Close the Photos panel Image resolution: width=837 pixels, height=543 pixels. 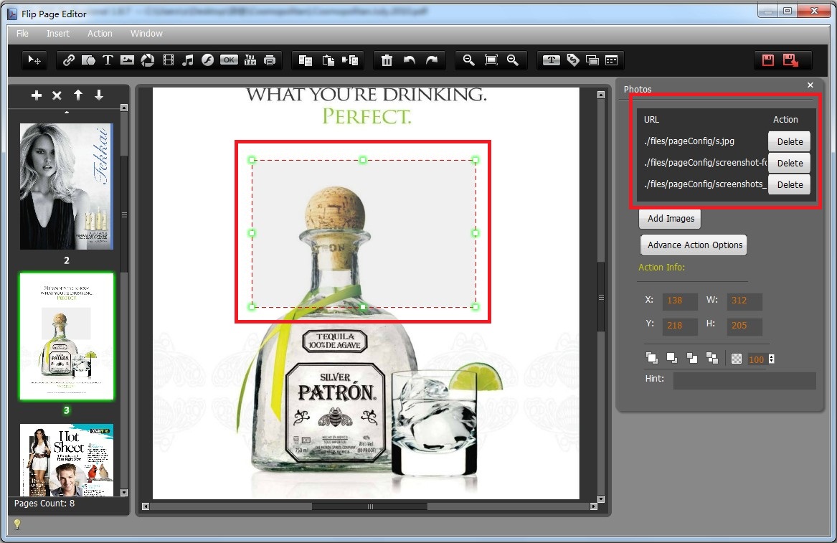point(810,85)
